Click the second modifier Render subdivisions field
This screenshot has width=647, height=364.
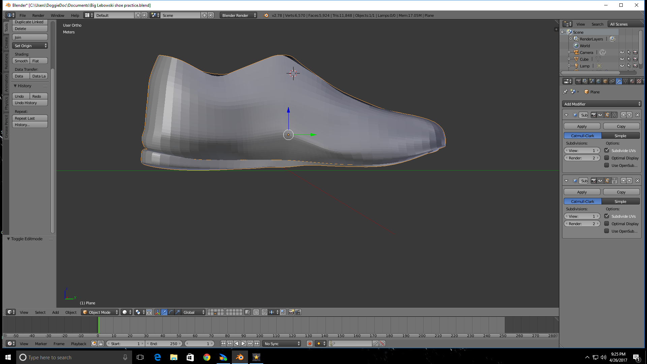coord(582,224)
